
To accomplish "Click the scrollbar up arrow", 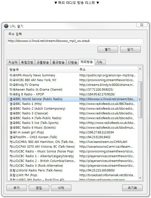I will [x=140, y=69].
